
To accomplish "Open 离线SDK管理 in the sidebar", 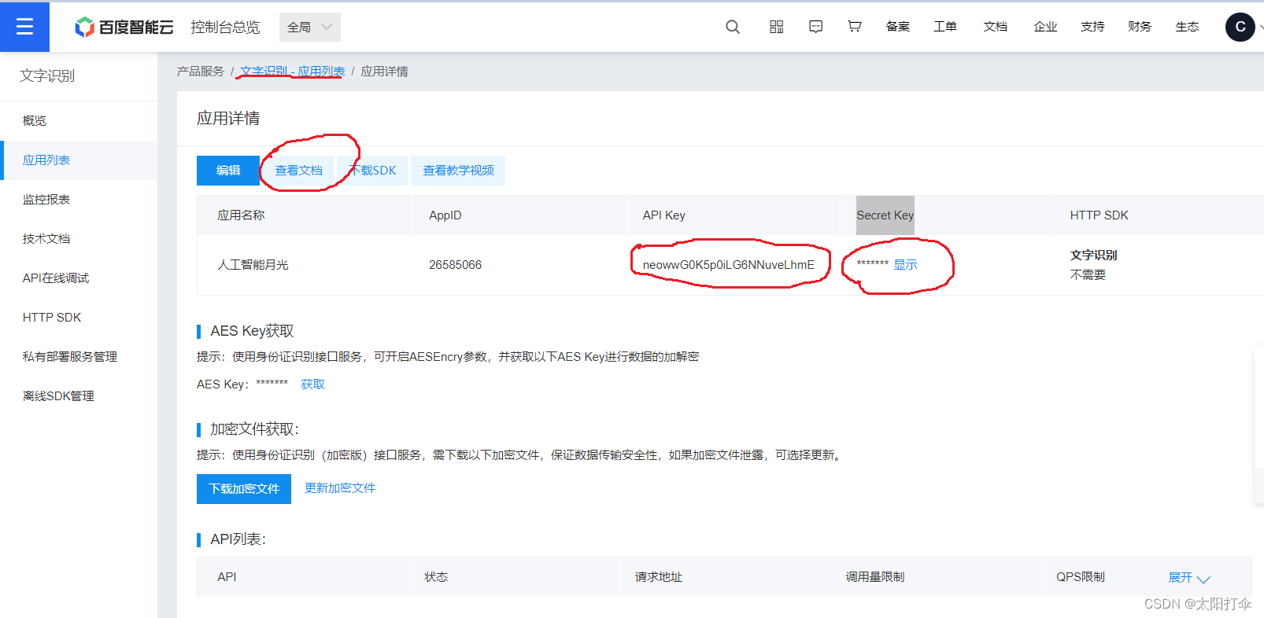I will 79,396.
